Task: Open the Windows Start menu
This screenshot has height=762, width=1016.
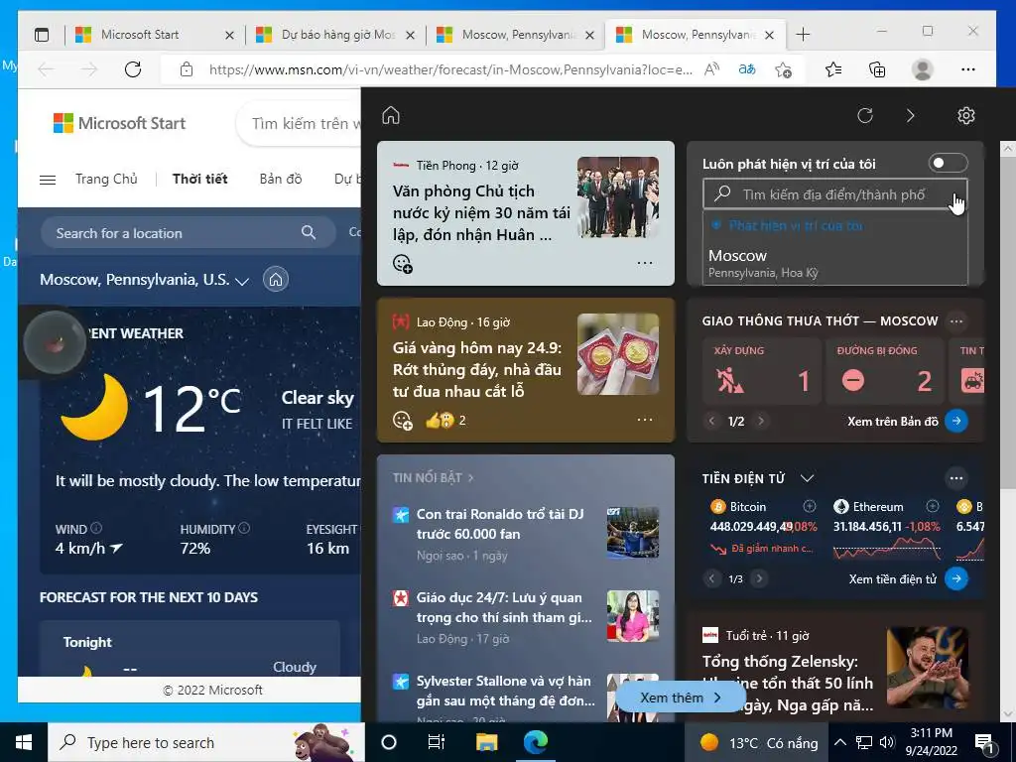Action: [x=24, y=742]
